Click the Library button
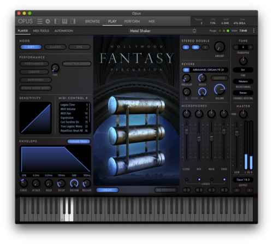The height and width of the screenshot is (244, 273). tap(108, 190)
